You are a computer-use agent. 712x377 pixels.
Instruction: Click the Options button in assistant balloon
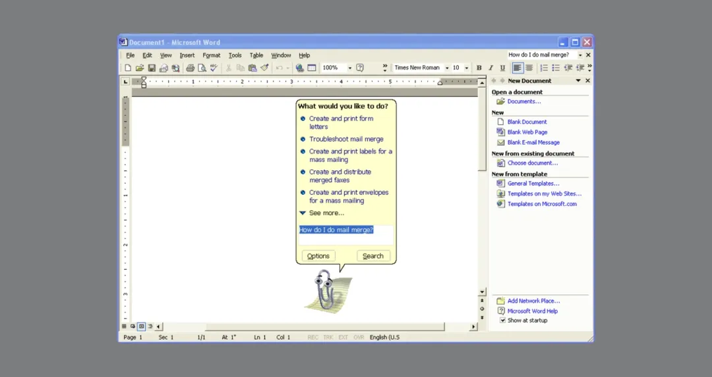[318, 256]
